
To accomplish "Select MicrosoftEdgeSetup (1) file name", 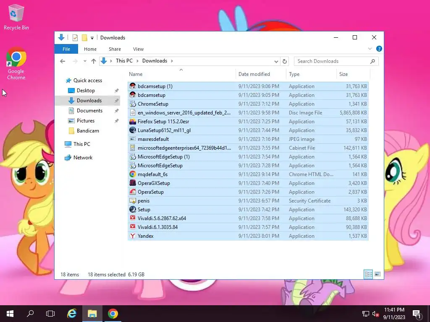I will pyautogui.click(x=164, y=157).
